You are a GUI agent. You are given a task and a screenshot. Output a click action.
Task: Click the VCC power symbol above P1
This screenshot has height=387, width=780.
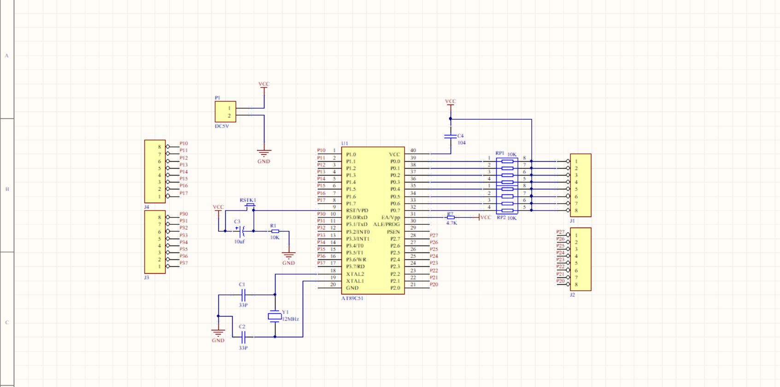[264, 87]
